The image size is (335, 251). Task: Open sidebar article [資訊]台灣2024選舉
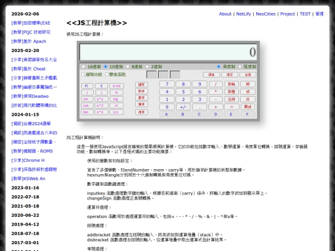point(31,124)
